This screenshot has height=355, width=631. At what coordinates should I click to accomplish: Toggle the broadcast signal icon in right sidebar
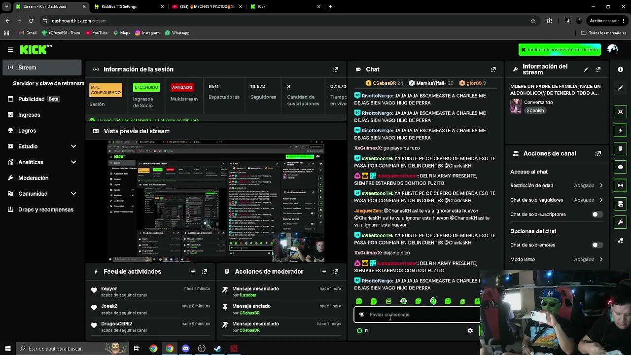click(x=621, y=185)
